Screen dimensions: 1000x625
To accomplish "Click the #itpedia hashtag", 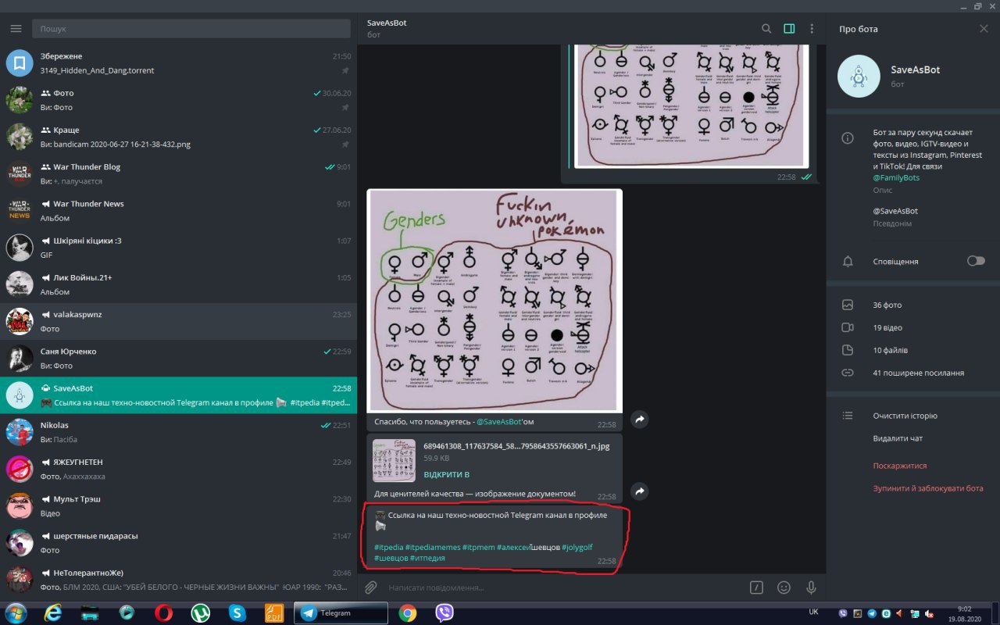I will click(388, 547).
